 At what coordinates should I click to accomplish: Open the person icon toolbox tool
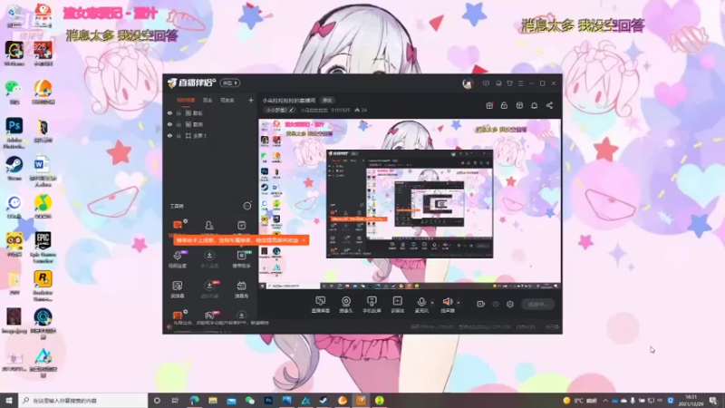209,225
